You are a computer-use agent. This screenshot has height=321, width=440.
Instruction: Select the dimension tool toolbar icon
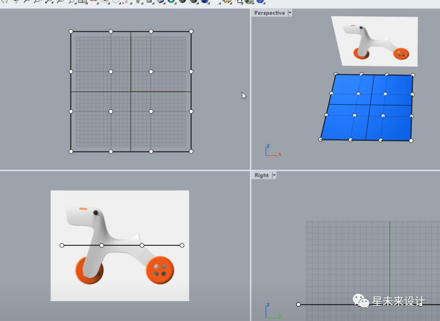pos(239,2)
